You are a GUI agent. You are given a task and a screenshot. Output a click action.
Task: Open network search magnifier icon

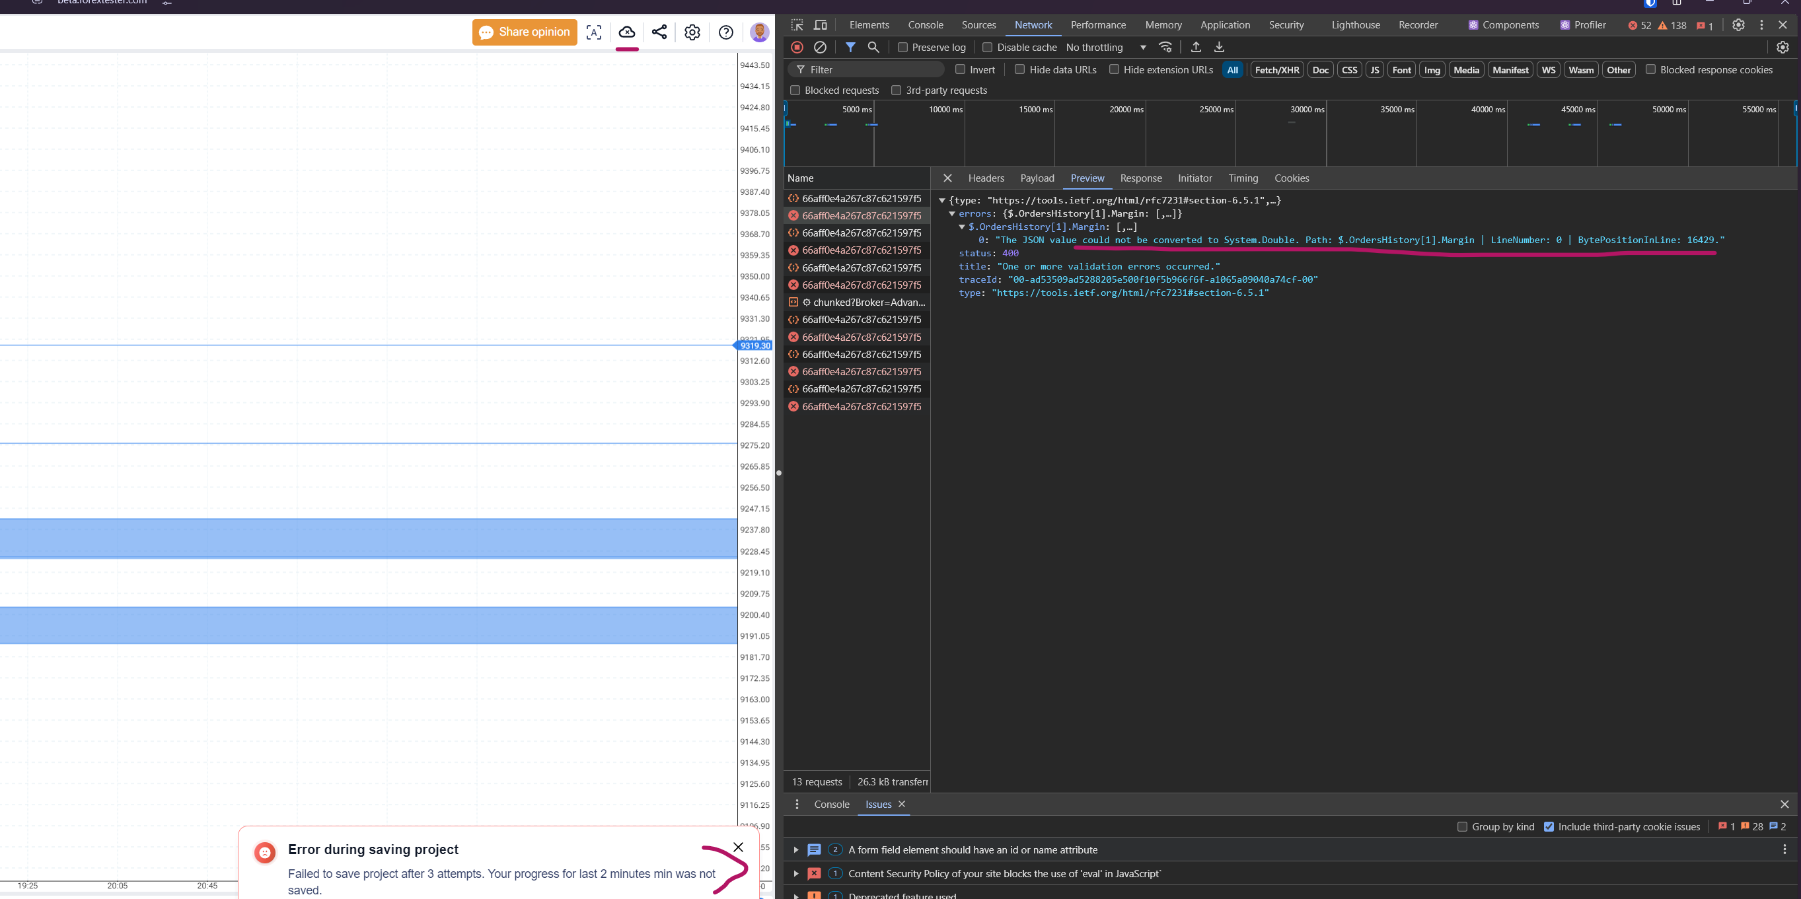pos(873,48)
